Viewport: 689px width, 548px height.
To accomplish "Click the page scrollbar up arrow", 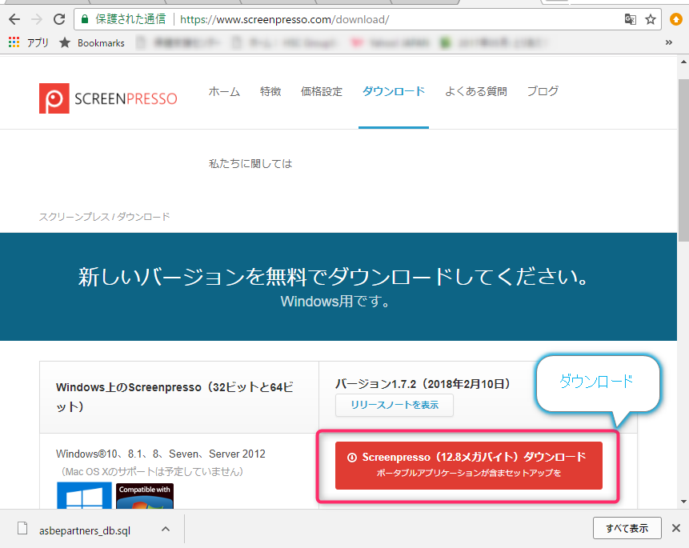I will point(683,62).
